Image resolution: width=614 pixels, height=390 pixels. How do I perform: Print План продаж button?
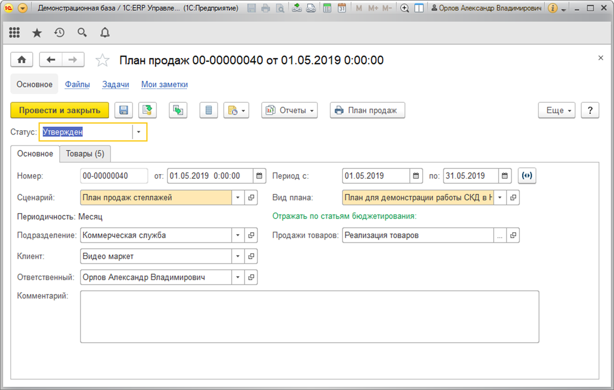point(367,110)
